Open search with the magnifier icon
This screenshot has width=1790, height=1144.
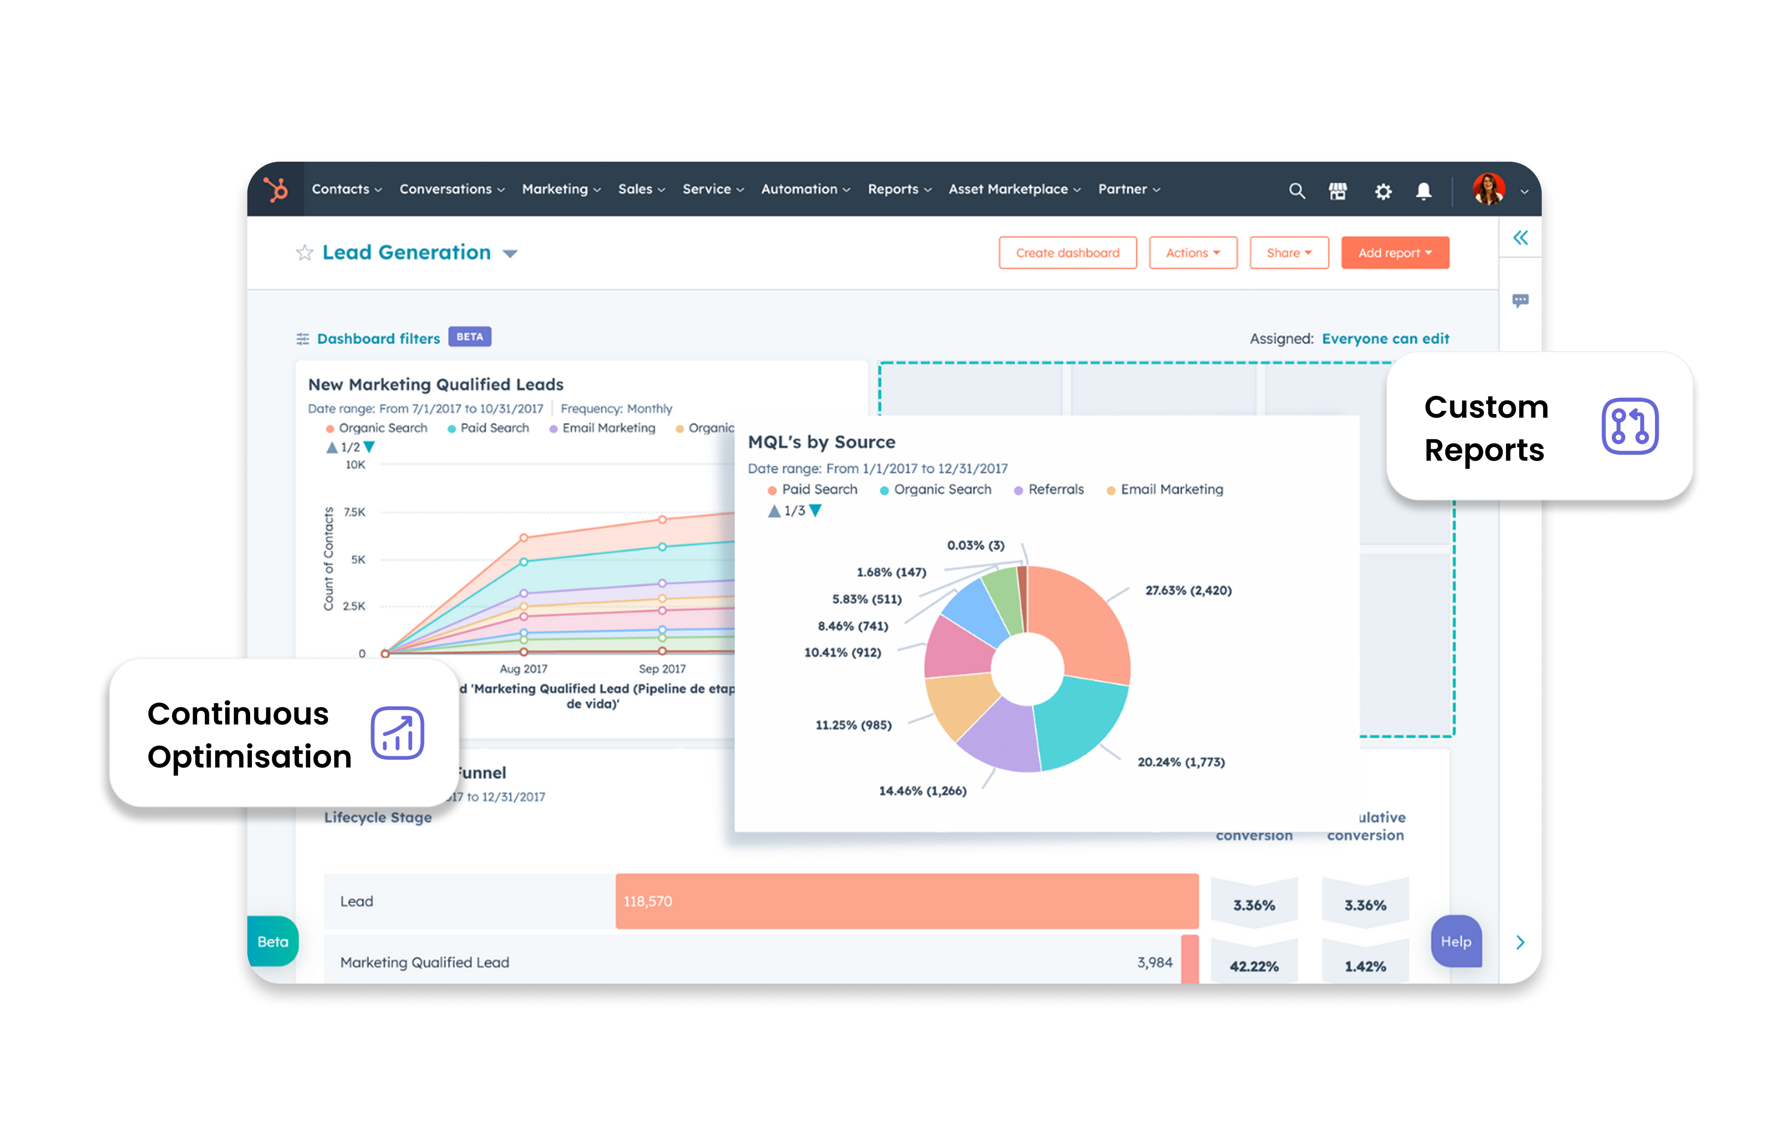[1297, 191]
